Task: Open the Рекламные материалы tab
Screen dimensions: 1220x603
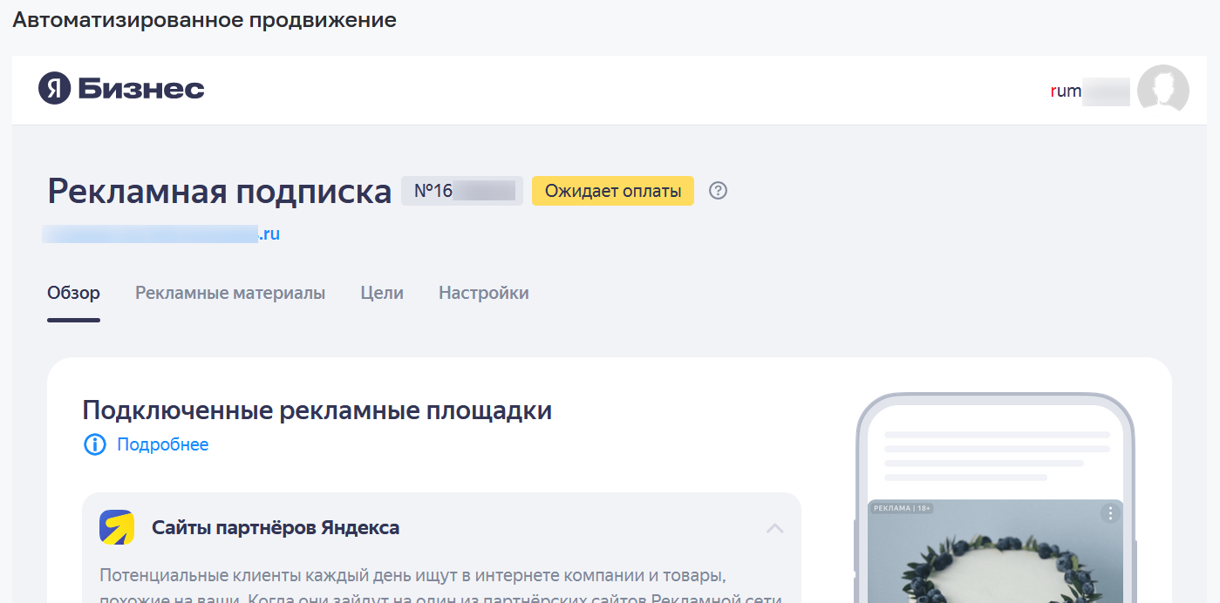Action: pos(230,293)
